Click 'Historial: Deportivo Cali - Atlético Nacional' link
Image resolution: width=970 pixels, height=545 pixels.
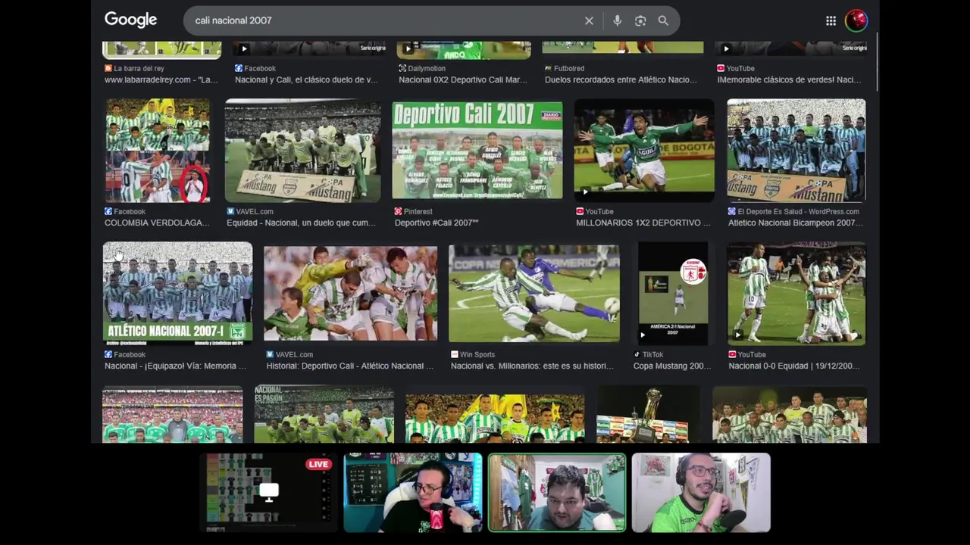coord(350,366)
